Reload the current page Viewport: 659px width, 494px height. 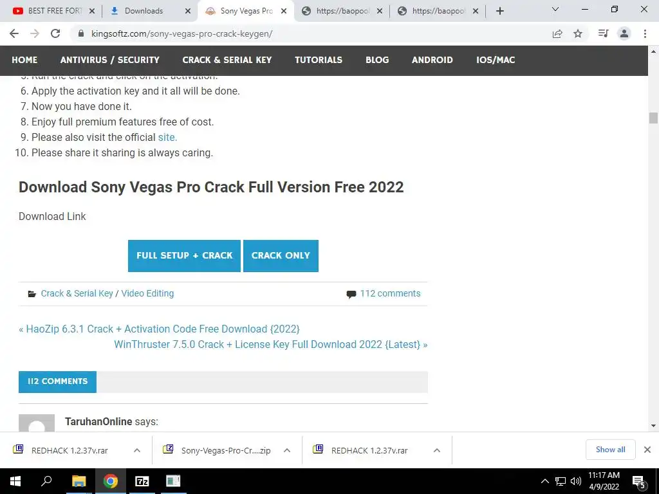55,33
